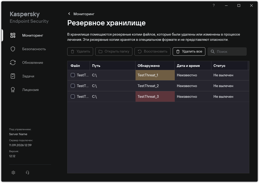
Task: Click the Неизвестно date in TestThreat_3 row
Action: coord(187,96)
